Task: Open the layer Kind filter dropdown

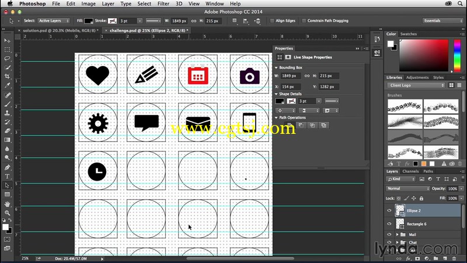Action: 401,179
